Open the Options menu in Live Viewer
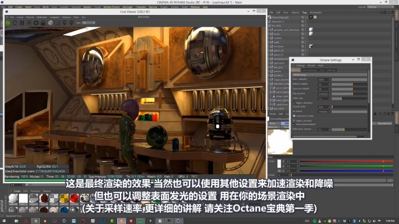Image resolution: width=399 pixels, height=224 pixels. click(x=66, y=17)
